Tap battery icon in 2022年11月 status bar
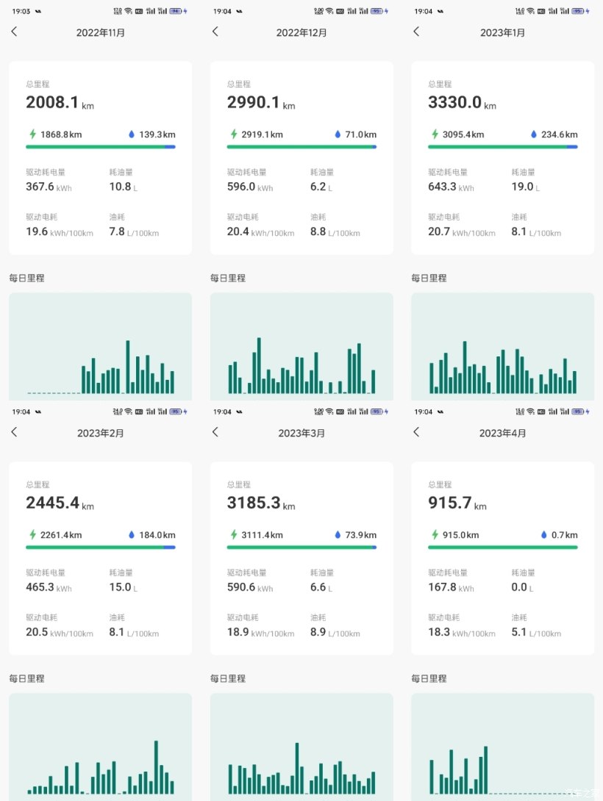 pyautogui.click(x=175, y=11)
